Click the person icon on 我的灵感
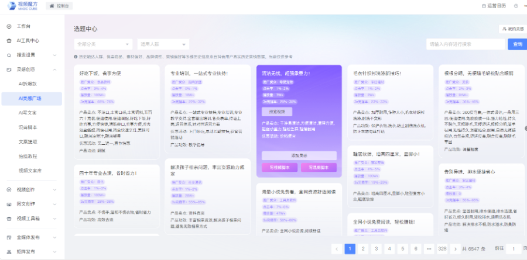This screenshot has height=260, width=527. point(504,29)
